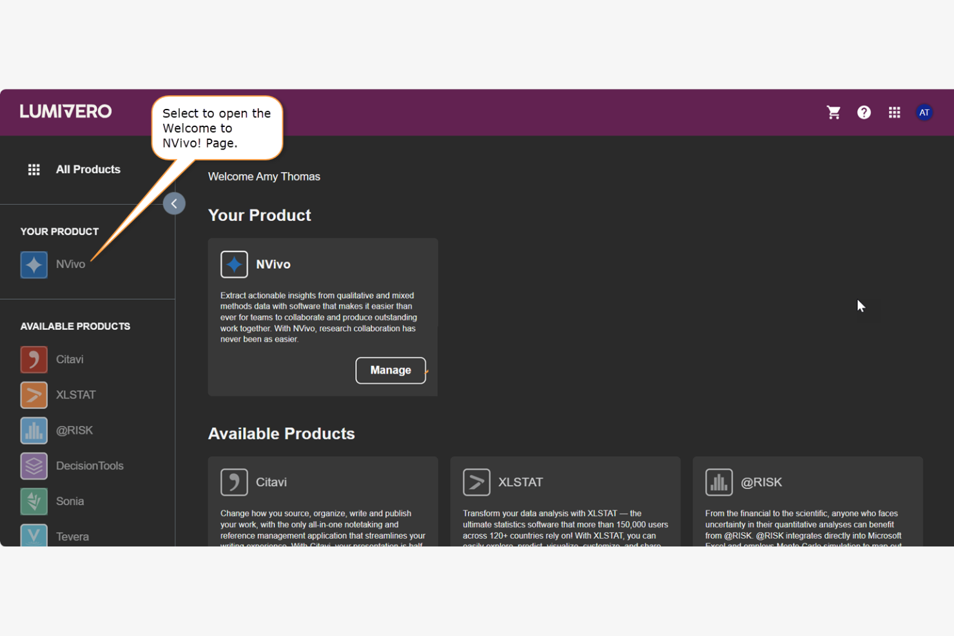This screenshot has height=636, width=954.
Task: Open the Sonia product icon
Action: [34, 501]
